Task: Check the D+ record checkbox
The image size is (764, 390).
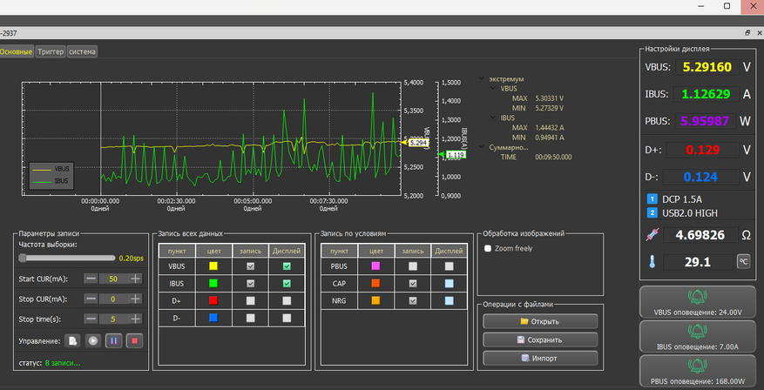Action: click(250, 299)
